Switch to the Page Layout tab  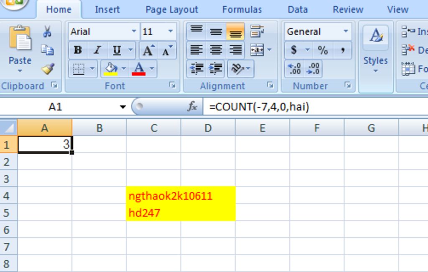click(172, 10)
